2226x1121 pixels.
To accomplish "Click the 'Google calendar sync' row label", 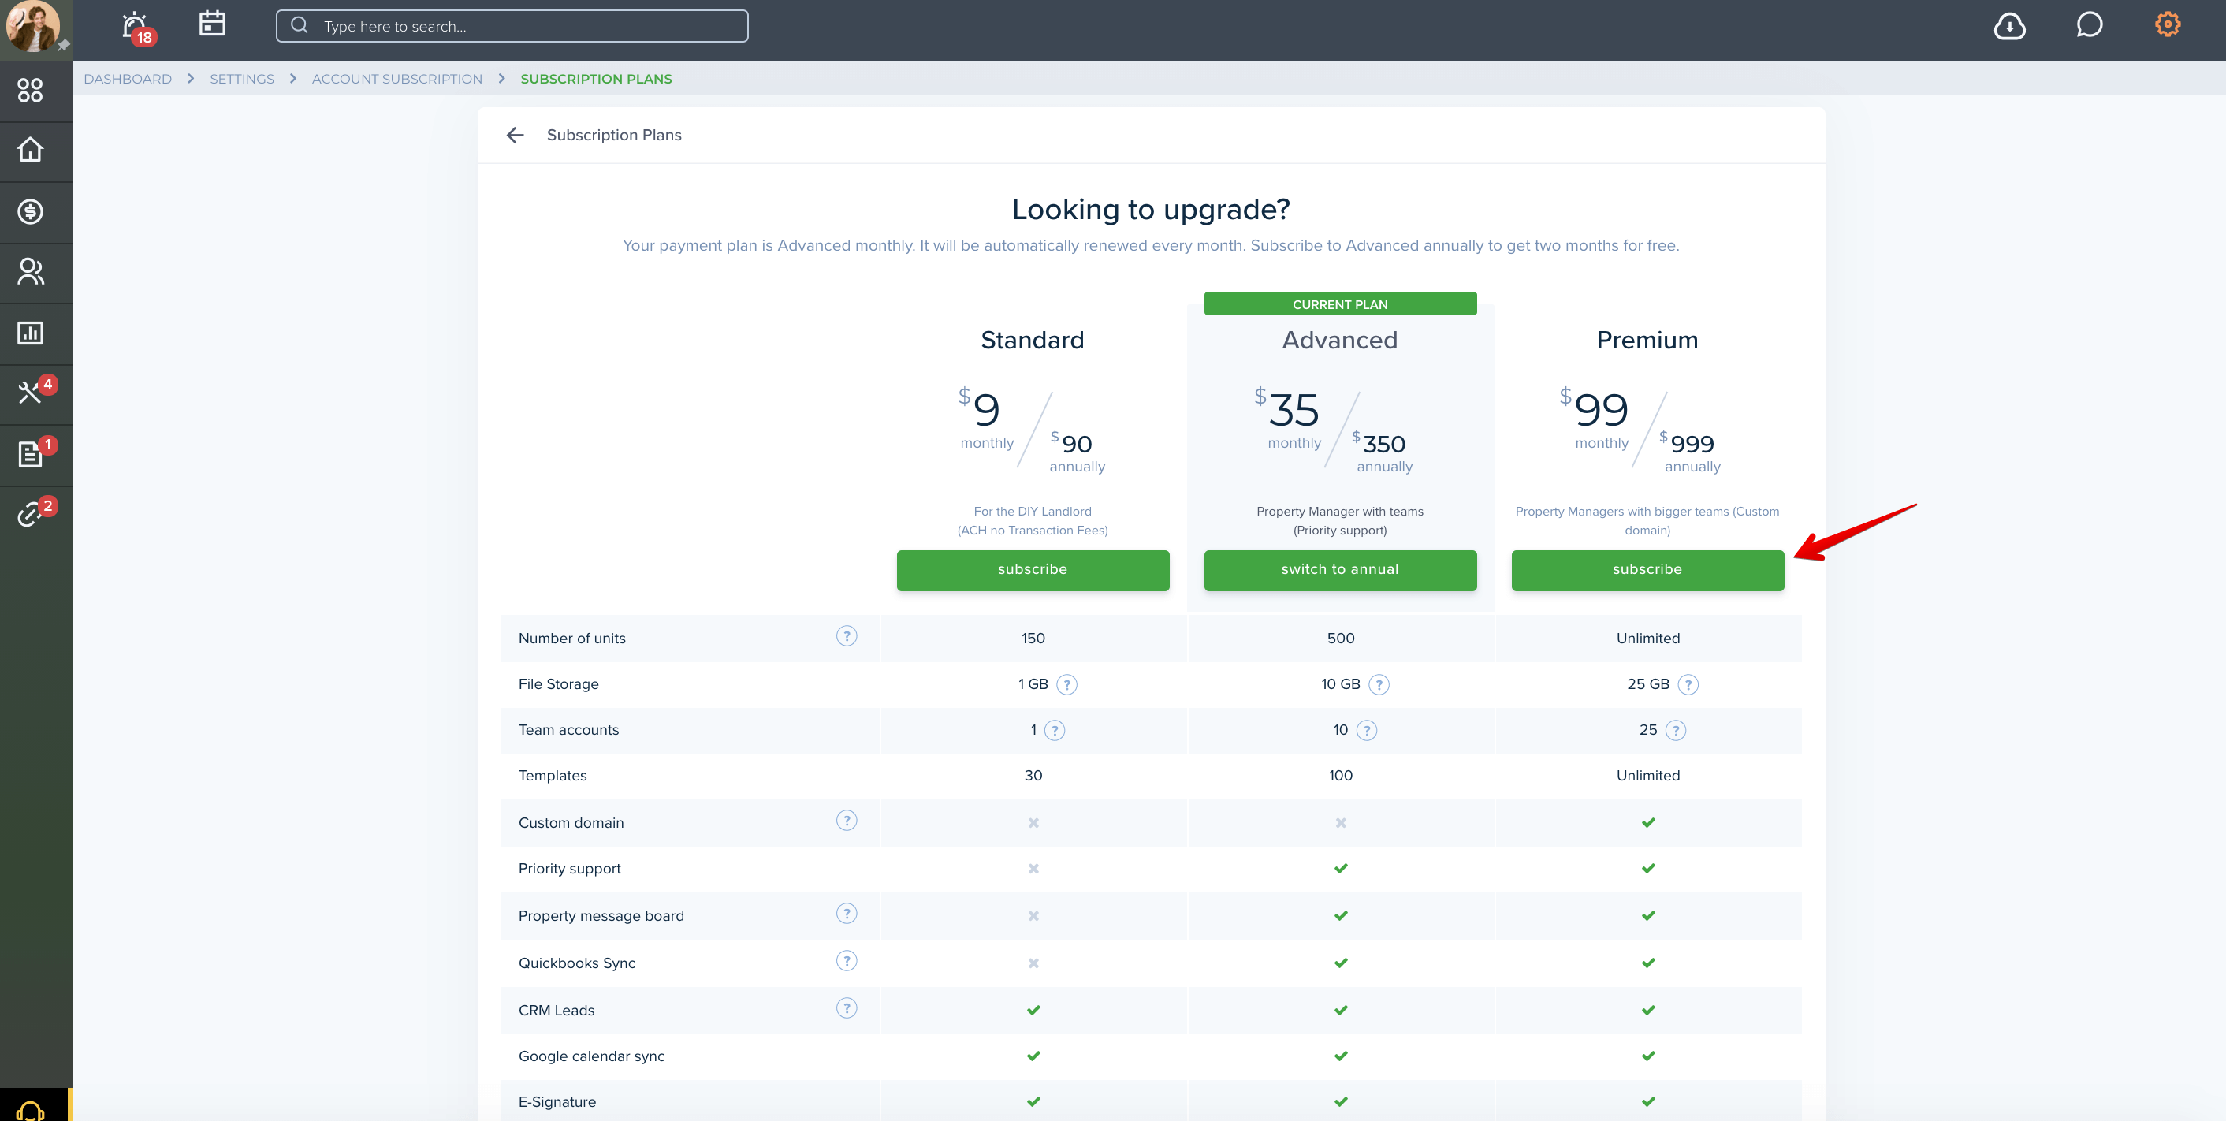I will (592, 1056).
